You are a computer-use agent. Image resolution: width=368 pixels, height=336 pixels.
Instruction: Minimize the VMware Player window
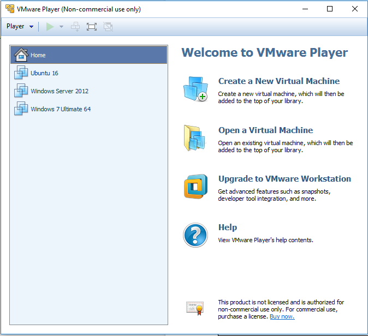pos(305,9)
